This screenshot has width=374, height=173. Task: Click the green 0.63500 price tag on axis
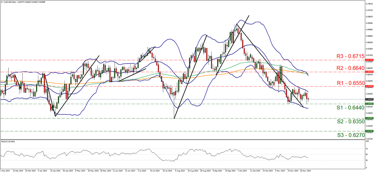coord(369,118)
